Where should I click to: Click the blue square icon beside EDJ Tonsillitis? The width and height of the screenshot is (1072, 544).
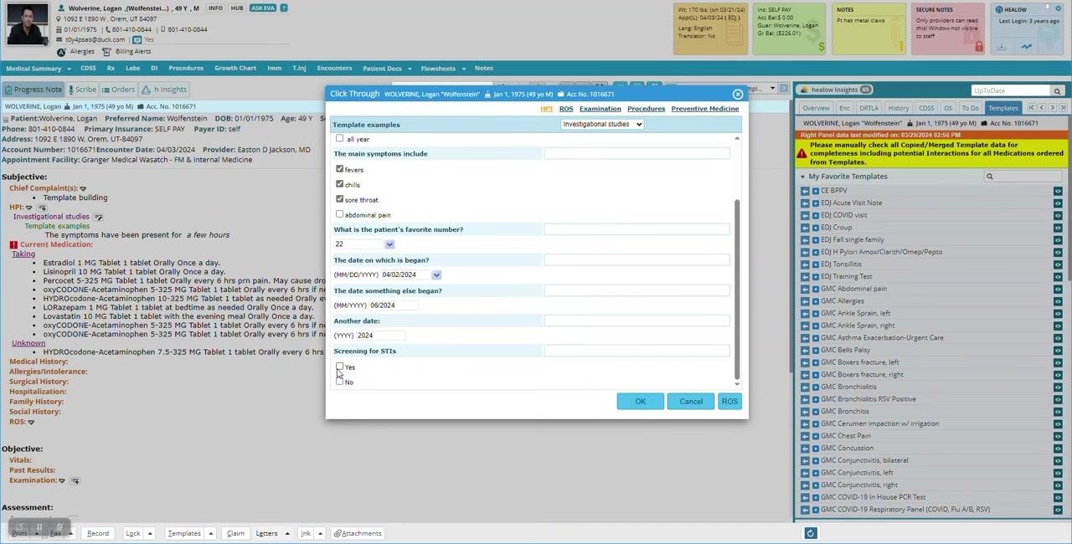(815, 264)
